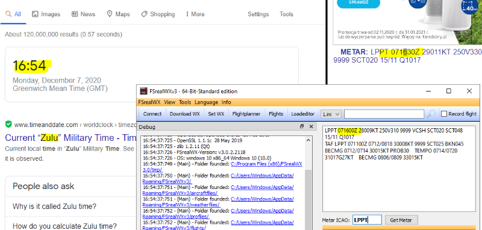Switch to Google News results
The height and width of the screenshot is (230, 482).
(x=83, y=14)
